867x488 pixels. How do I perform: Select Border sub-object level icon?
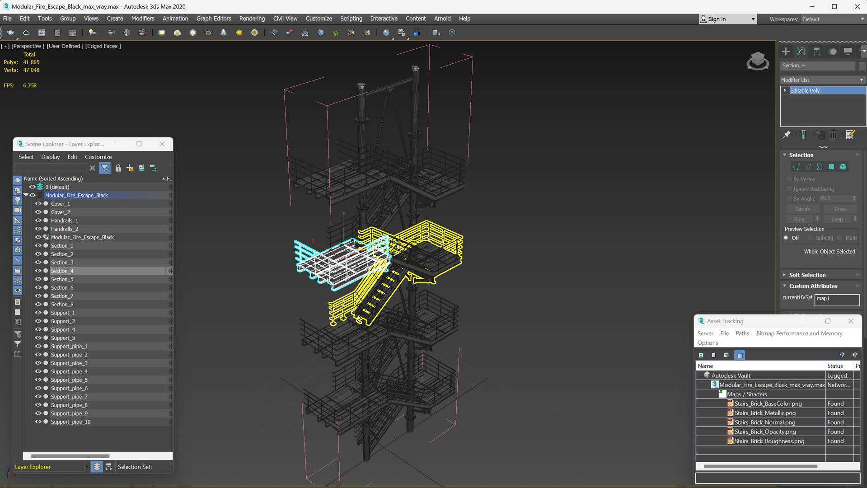(x=820, y=167)
